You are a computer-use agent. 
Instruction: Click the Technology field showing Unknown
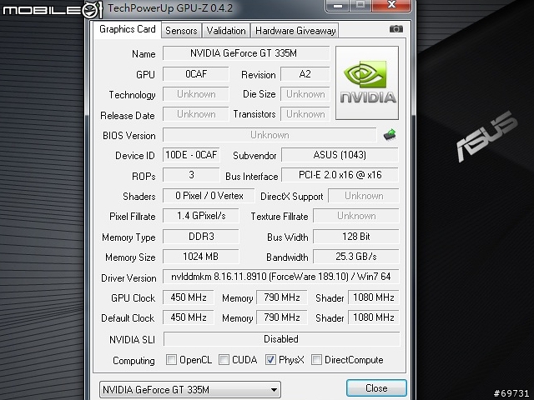(x=195, y=94)
